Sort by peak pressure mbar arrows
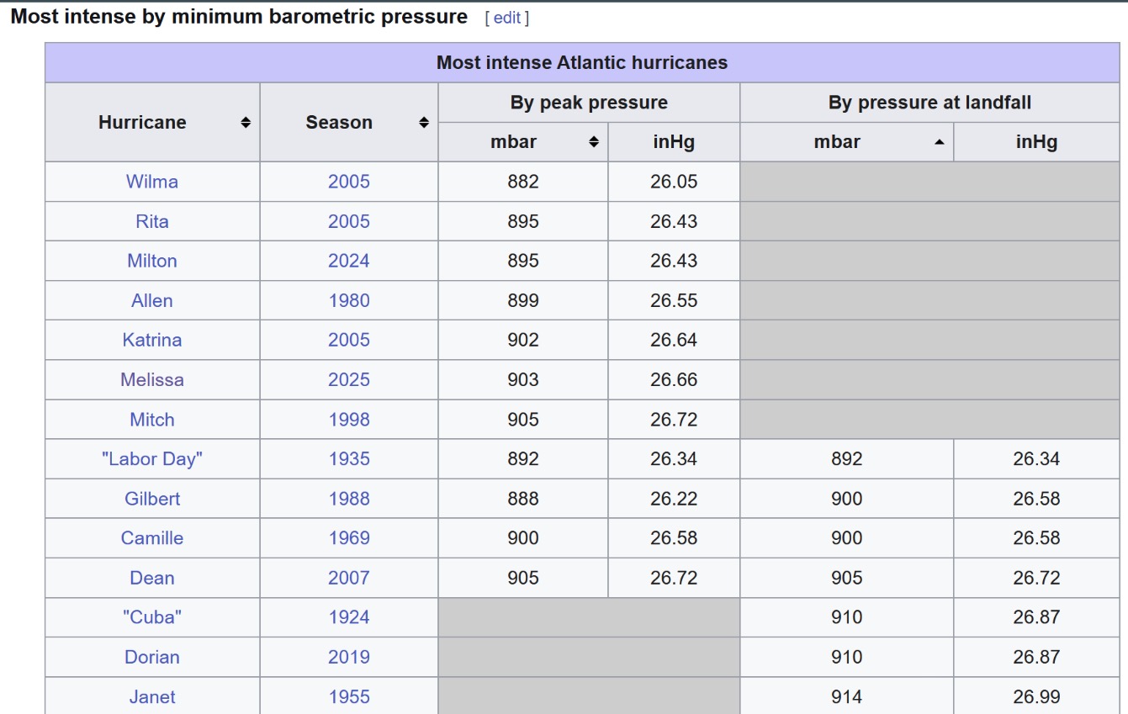The height and width of the screenshot is (714, 1128). point(594,142)
